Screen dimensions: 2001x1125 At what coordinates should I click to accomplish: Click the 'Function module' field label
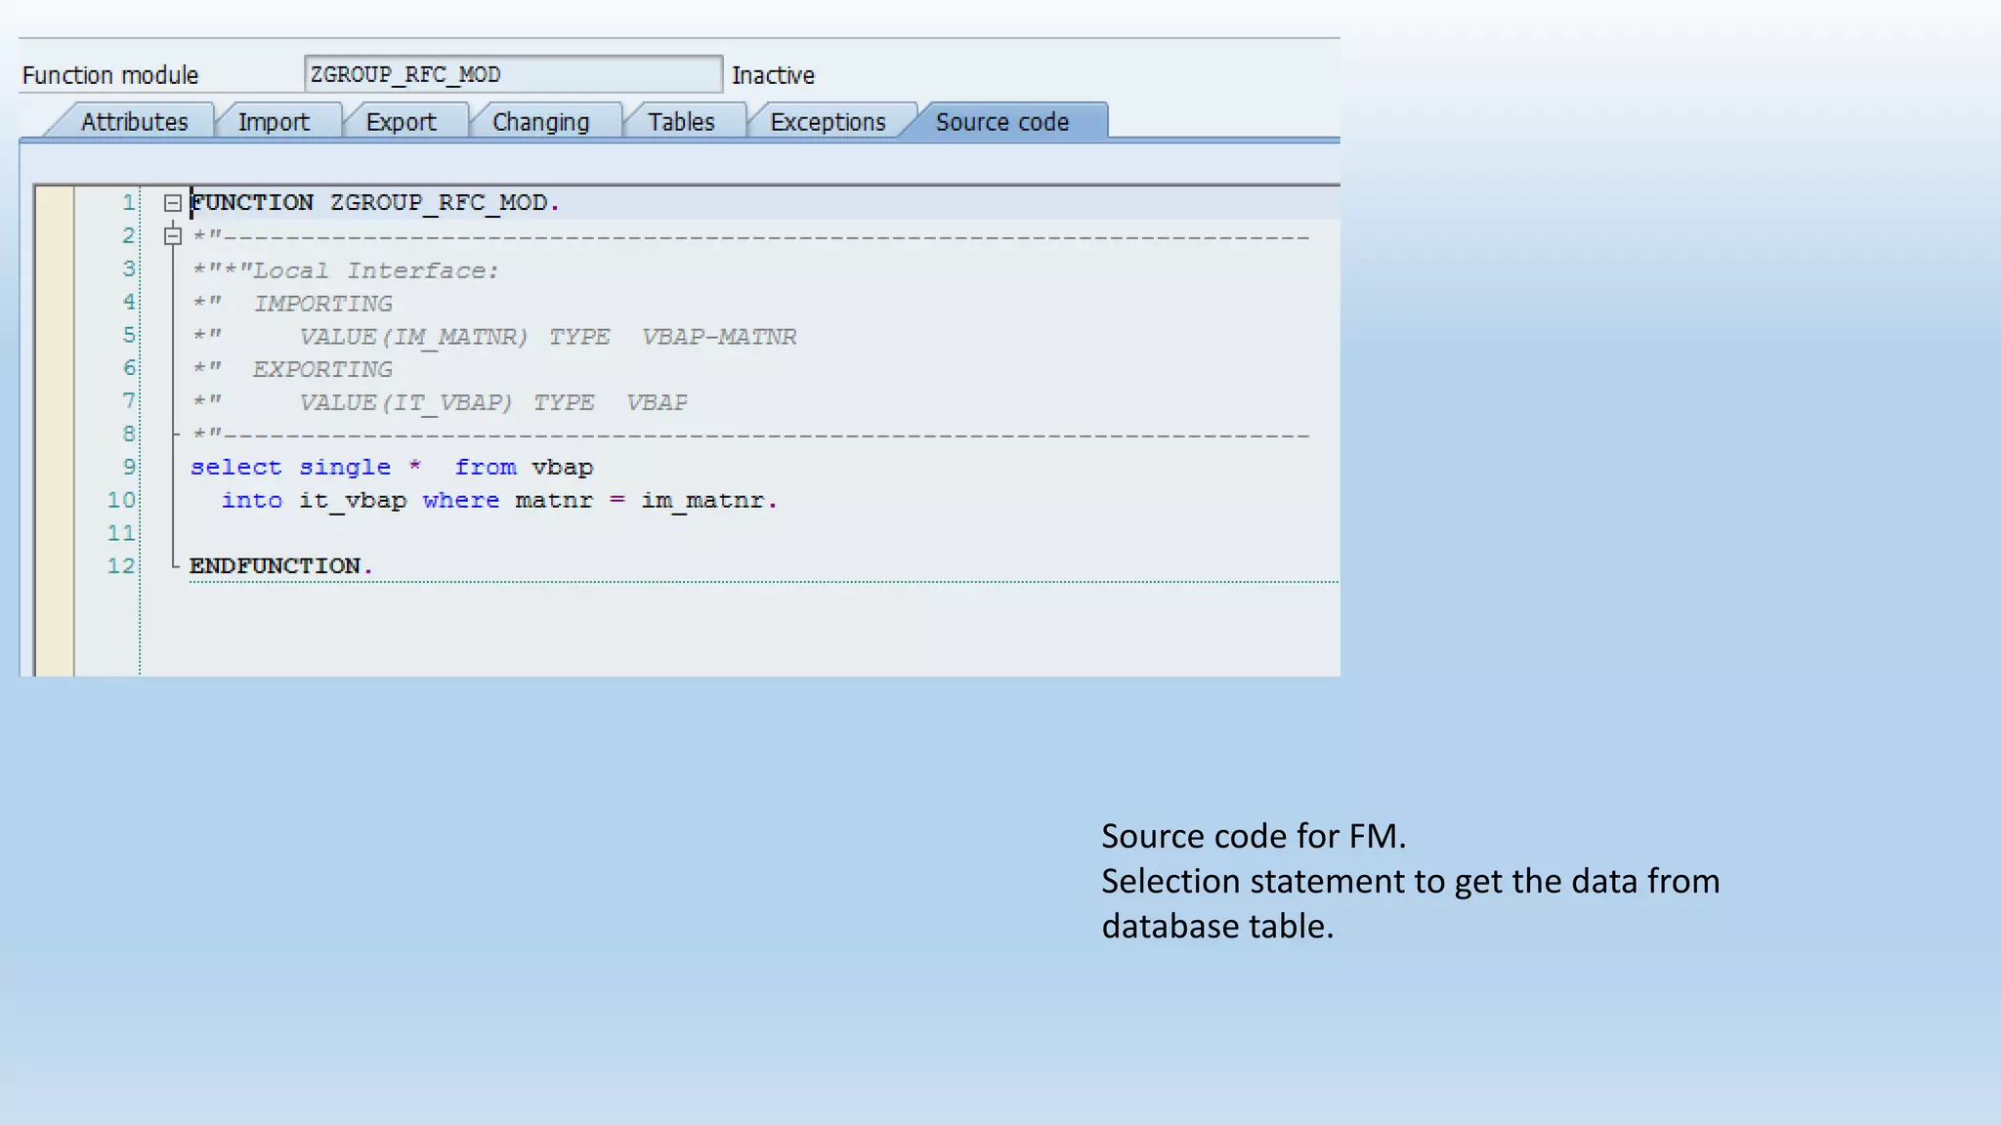pyautogui.click(x=110, y=75)
